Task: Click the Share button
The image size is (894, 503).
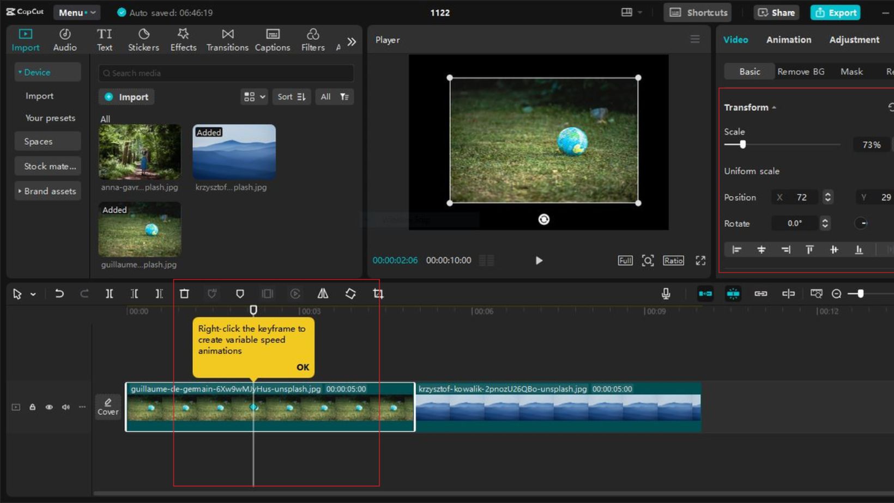Action: (x=776, y=13)
